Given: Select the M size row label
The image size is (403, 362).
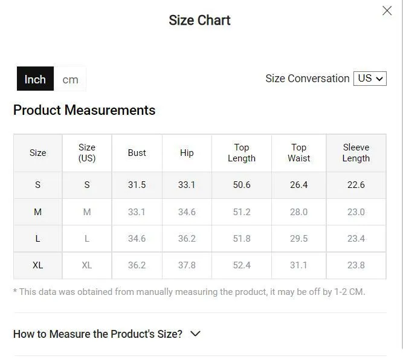Looking at the screenshot, I should coord(38,212).
